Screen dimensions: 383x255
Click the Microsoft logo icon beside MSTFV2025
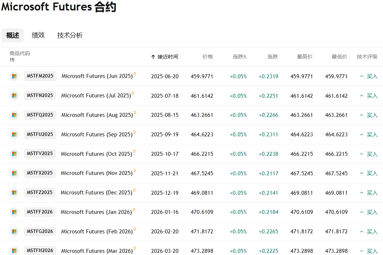pos(14,154)
